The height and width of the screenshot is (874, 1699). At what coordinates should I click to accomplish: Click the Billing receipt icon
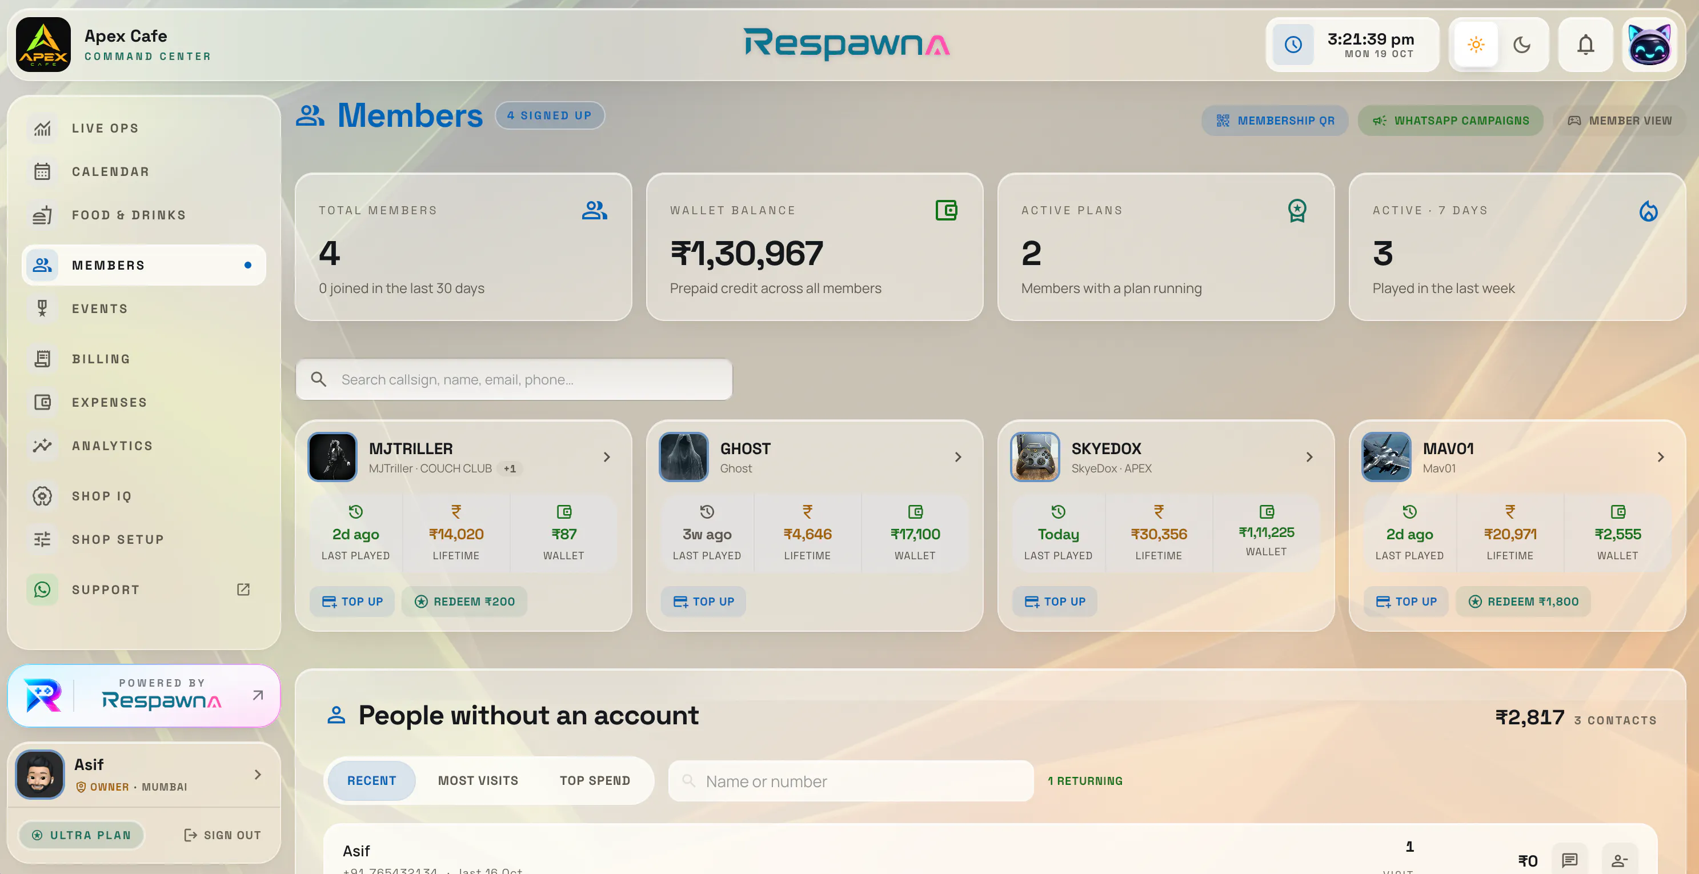click(42, 359)
